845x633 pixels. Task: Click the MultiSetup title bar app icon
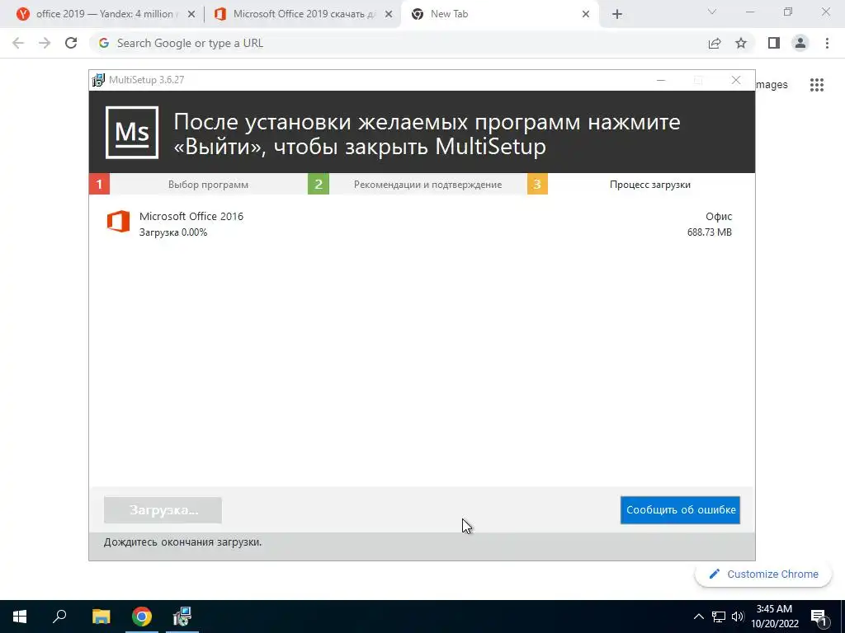(98, 80)
